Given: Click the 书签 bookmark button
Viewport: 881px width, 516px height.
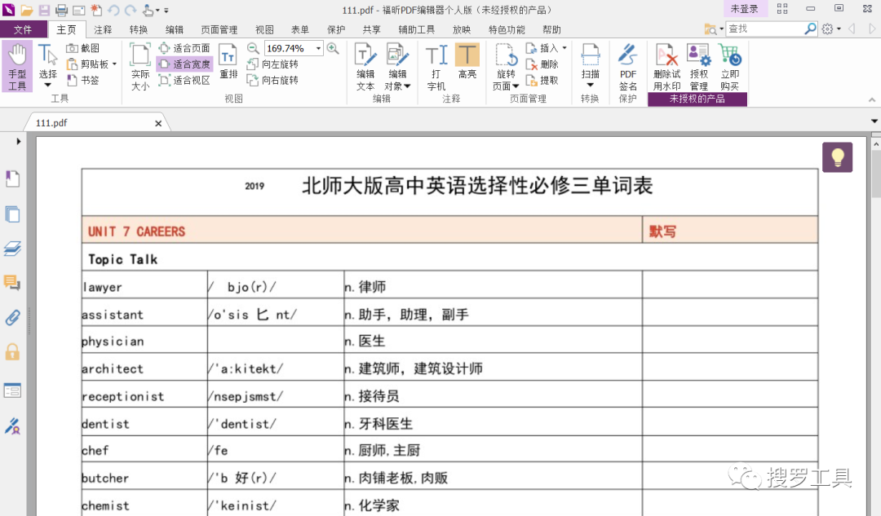Looking at the screenshot, I should [x=82, y=80].
